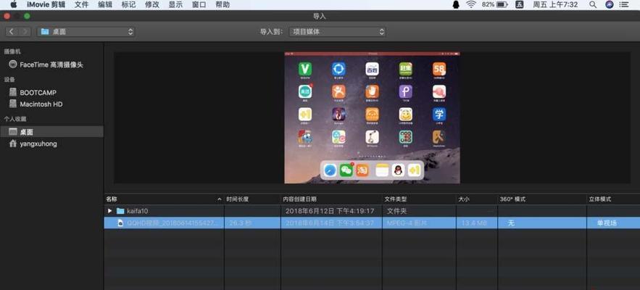Screen dimensions: 640x290
Task: Click kaifa10 date 2018年6月12日 下午4:19:17
Action: tap(330, 211)
